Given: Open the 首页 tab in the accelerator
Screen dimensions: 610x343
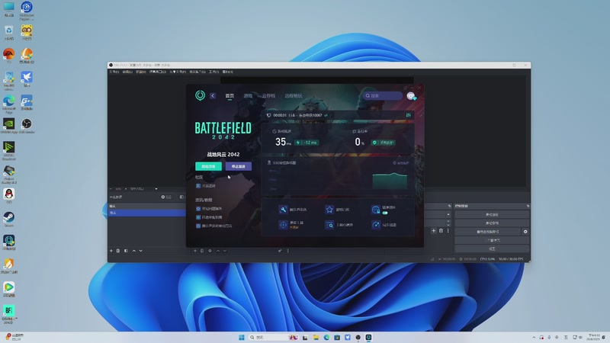Looking at the screenshot, I should (230, 96).
